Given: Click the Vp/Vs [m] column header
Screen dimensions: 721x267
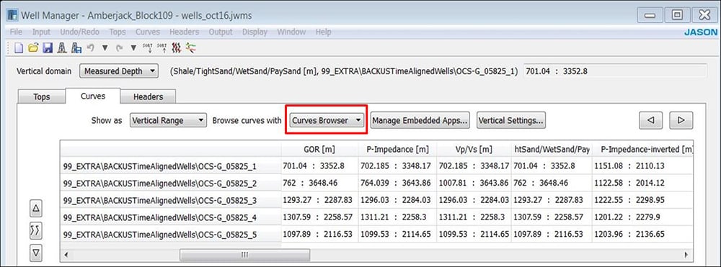Looking at the screenshot, I should (x=474, y=150).
